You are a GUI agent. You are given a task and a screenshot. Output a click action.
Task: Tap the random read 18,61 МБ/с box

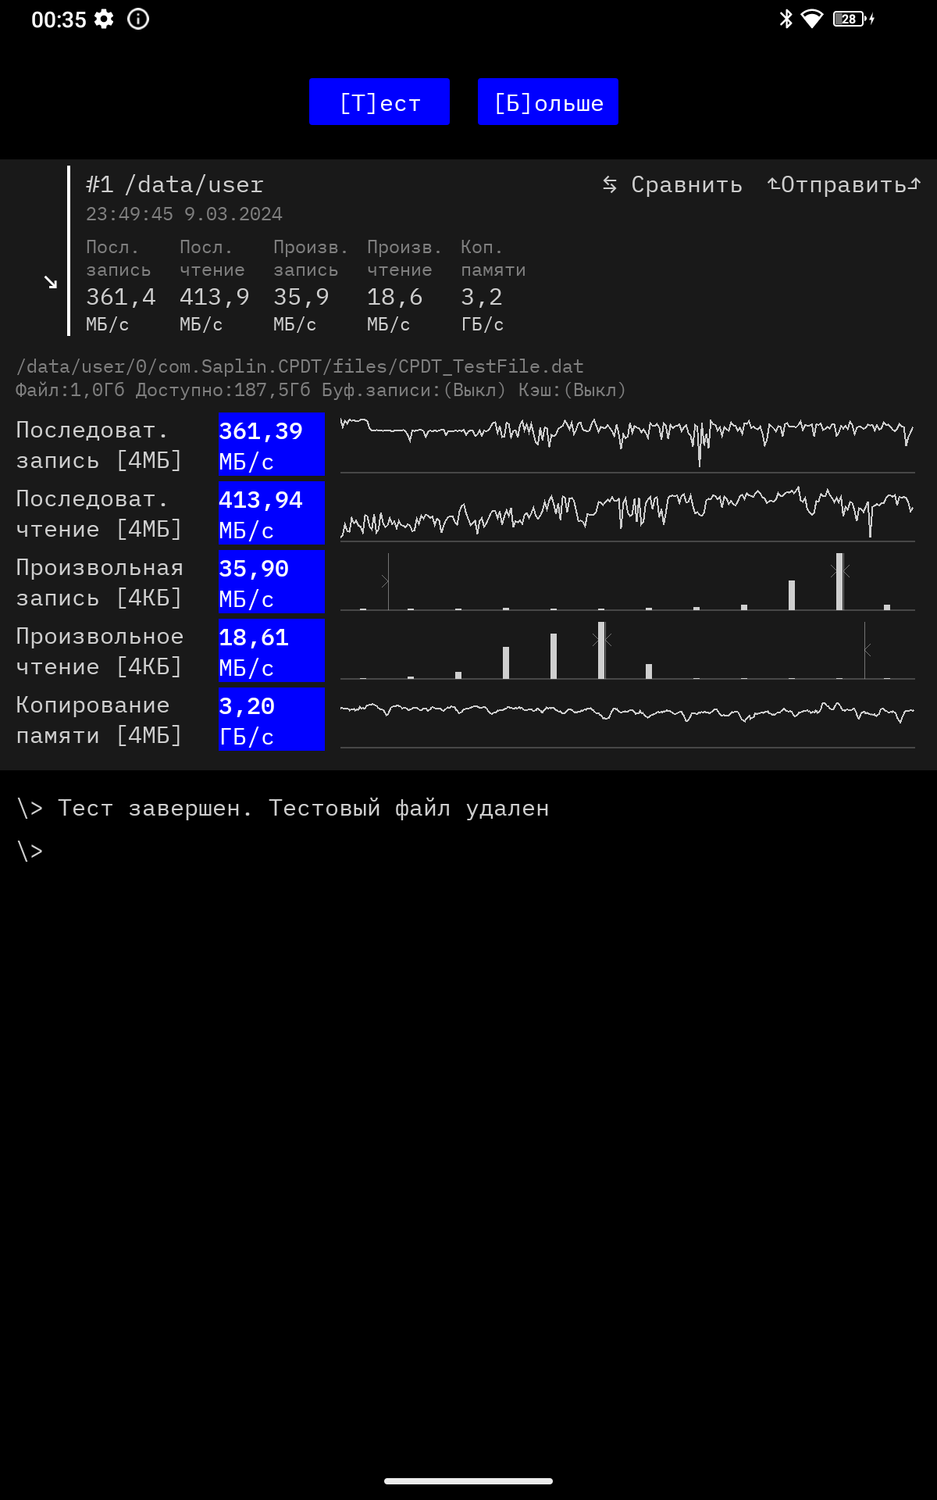pos(271,652)
